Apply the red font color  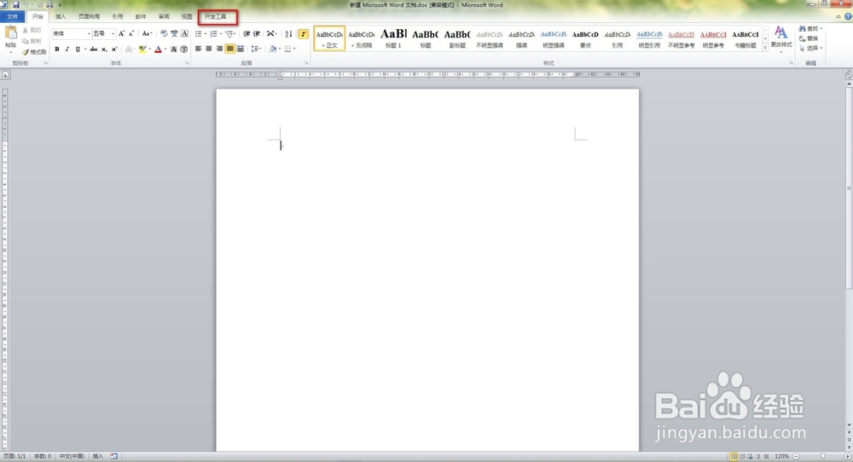tap(158, 49)
